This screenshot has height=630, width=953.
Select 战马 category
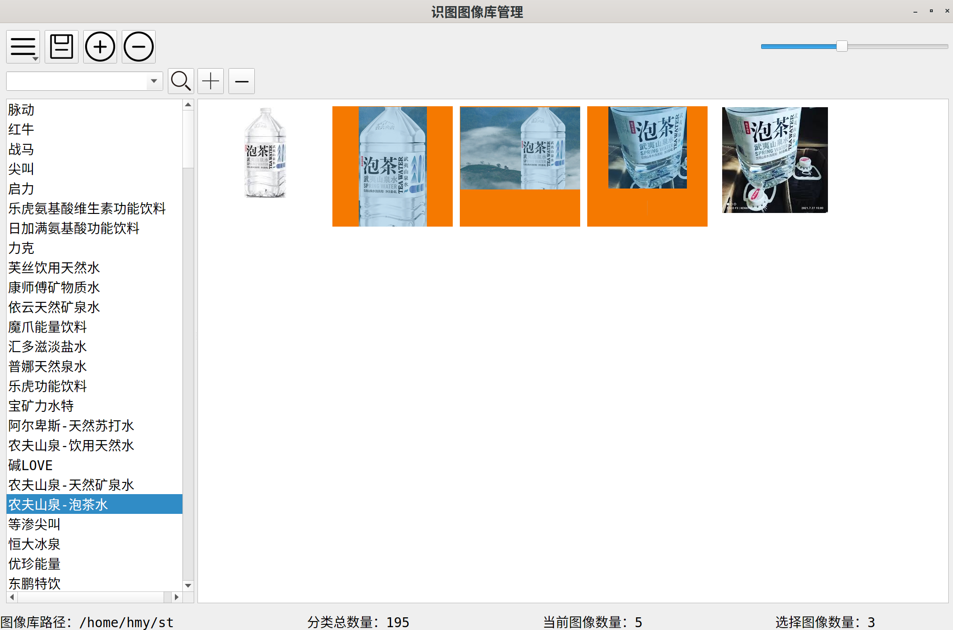pos(94,149)
